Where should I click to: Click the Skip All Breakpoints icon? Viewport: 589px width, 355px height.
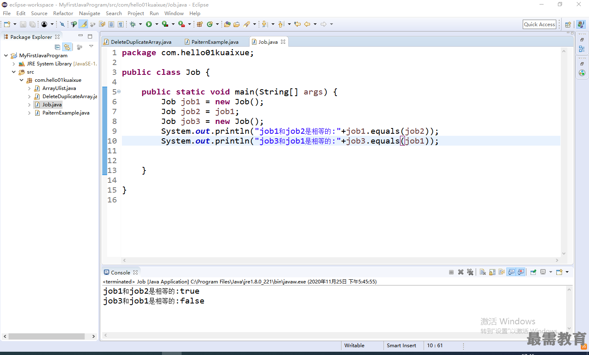(x=63, y=24)
